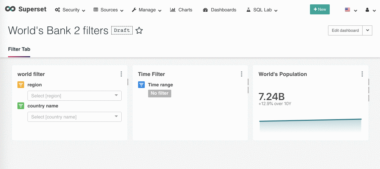Click the Charts bar-chart icon
Screen dimensions: 380x169
[173, 10]
